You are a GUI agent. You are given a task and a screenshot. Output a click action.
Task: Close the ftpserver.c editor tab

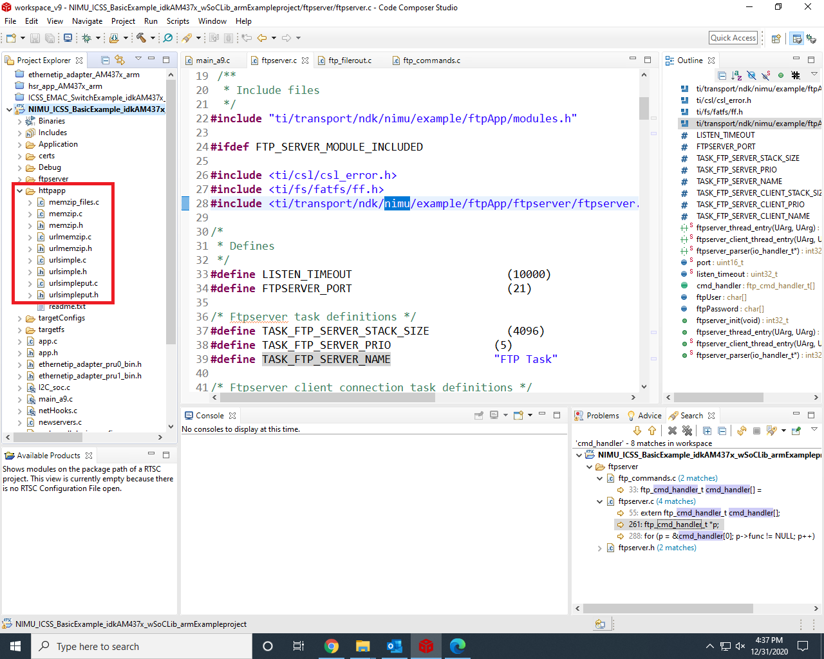[305, 60]
